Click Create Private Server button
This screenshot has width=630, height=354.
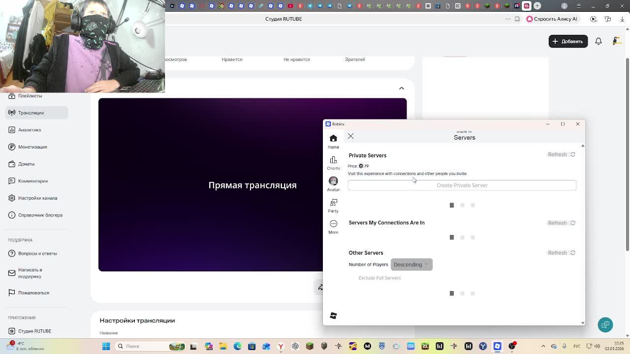tap(462, 185)
